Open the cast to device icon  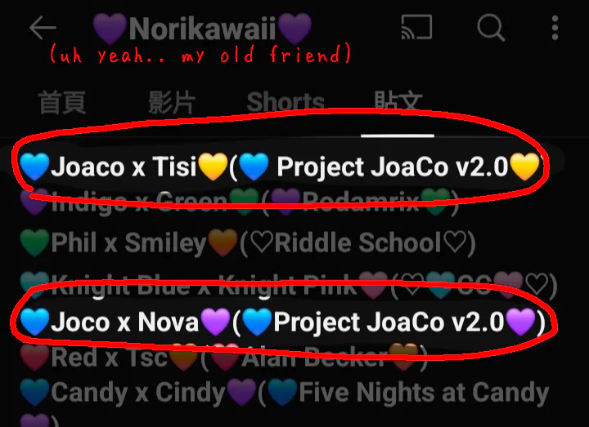click(x=416, y=27)
